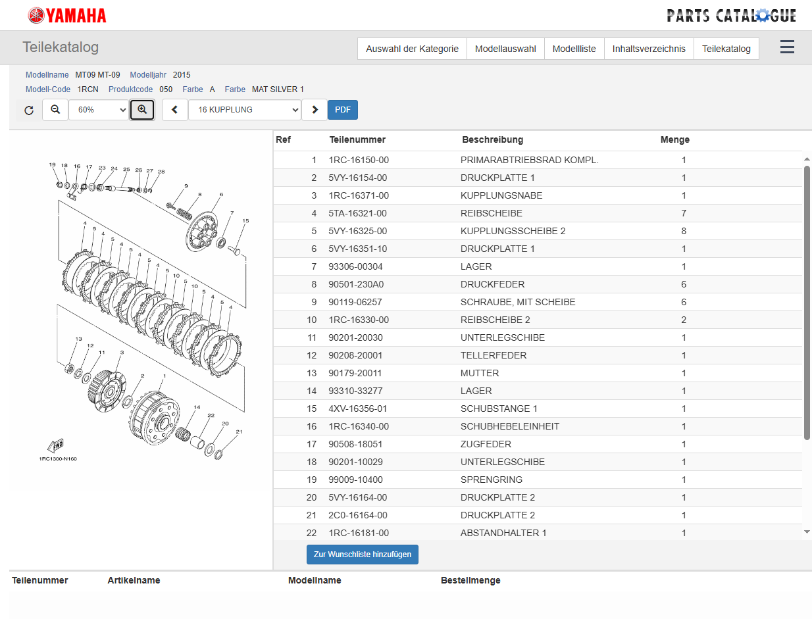The width and height of the screenshot is (812, 619).
Task: Click Zur Wunschliste hinzufügen button
Action: pos(363,555)
